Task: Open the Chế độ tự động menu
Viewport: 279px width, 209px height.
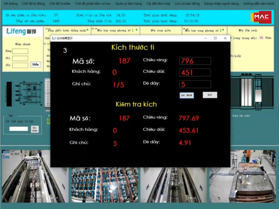Action: point(33,4)
